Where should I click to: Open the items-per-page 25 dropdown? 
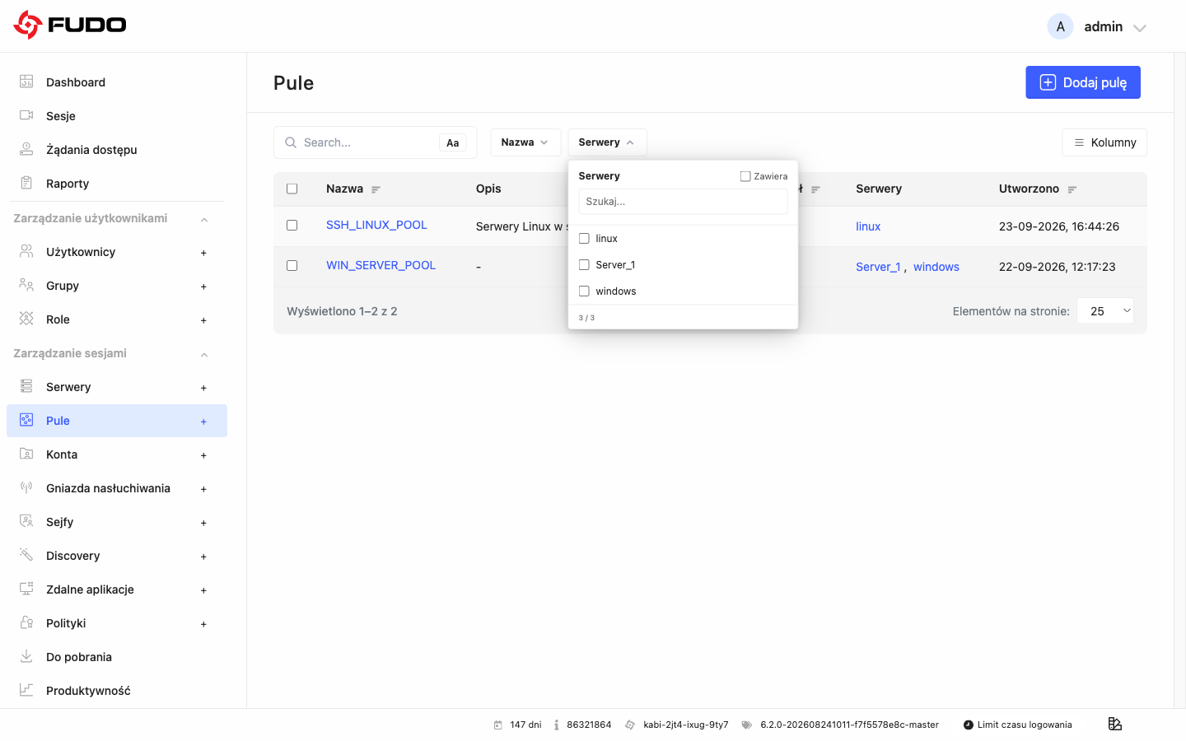[1105, 311]
